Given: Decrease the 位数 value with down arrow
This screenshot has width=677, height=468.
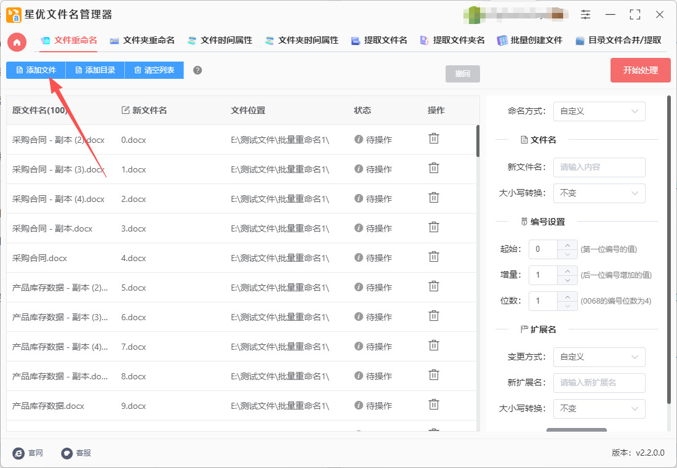Looking at the screenshot, I should (x=567, y=306).
